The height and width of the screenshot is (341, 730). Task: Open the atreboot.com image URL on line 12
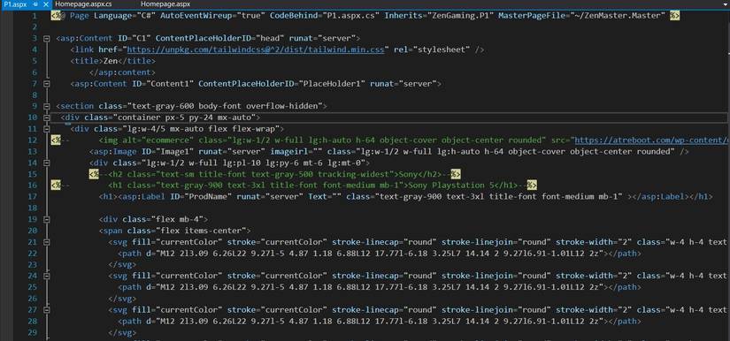pyautogui.click(x=652, y=140)
